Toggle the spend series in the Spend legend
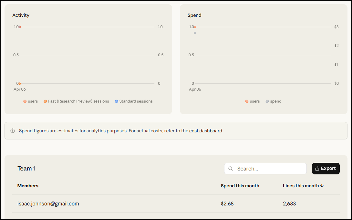The image size is (352, 220). 273,101
